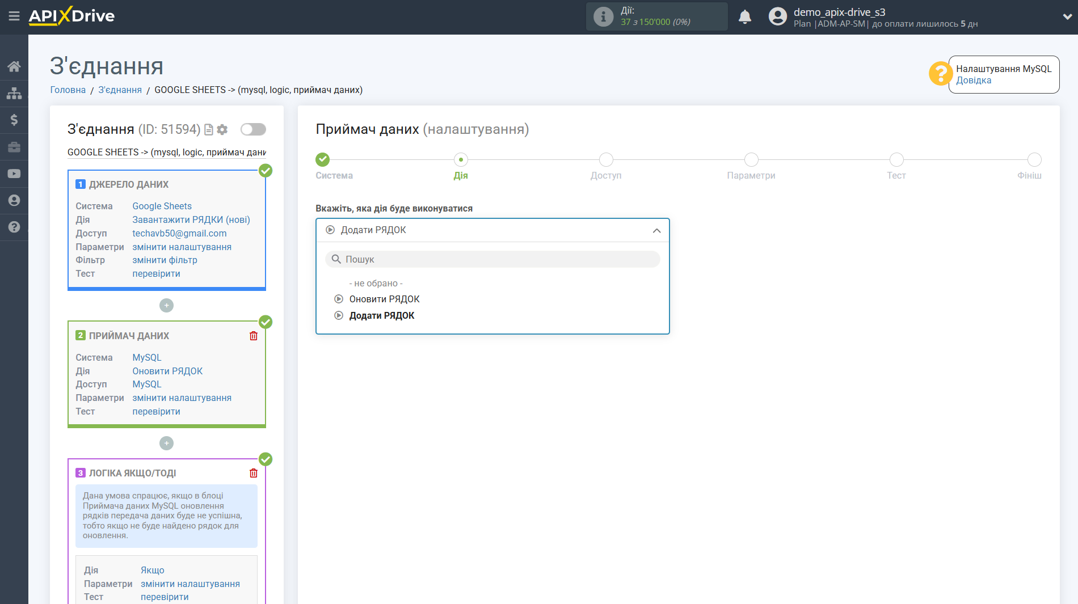Go to З'єднання breadcrumb
The height and width of the screenshot is (604, 1078).
pyautogui.click(x=120, y=90)
